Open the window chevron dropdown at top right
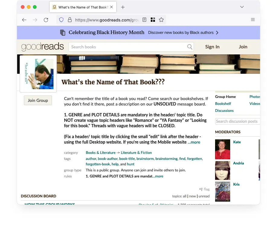 click(242, 7)
